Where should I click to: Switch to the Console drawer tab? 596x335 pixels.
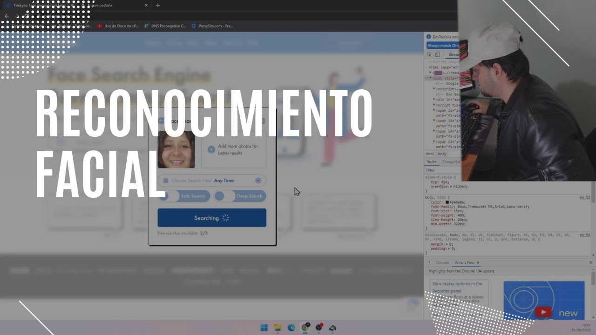click(x=442, y=263)
